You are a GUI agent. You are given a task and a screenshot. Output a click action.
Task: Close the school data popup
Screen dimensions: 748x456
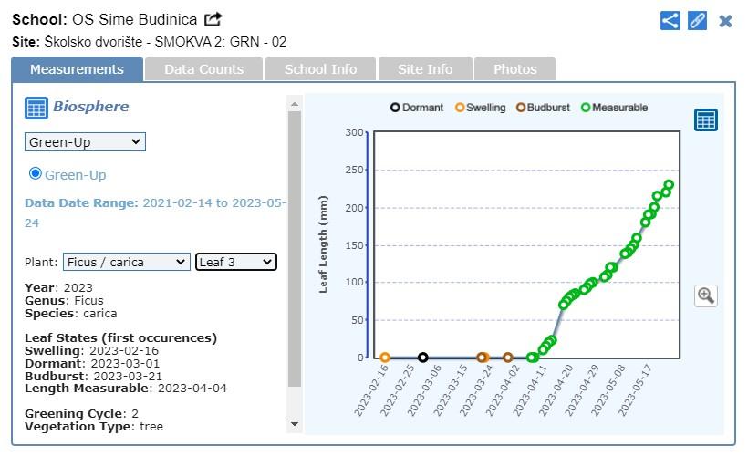coord(726,20)
